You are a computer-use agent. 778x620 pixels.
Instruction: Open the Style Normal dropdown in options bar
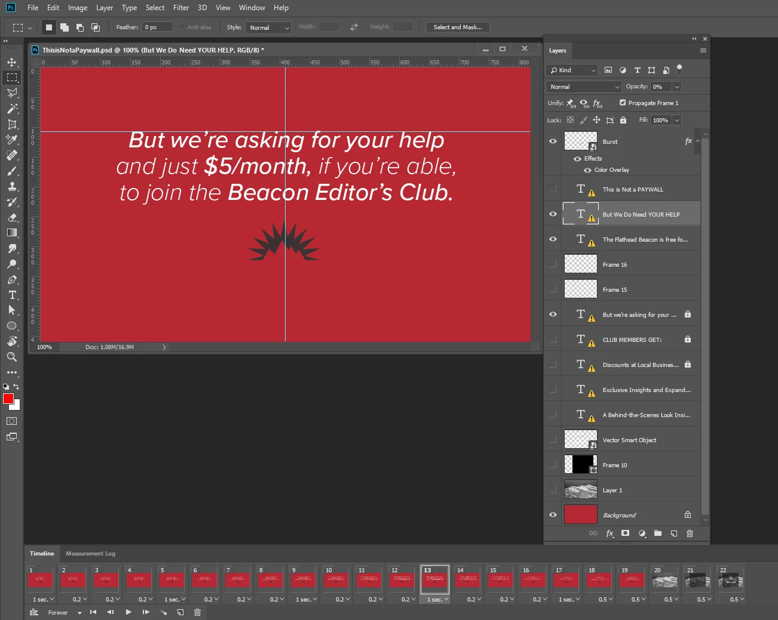(268, 27)
